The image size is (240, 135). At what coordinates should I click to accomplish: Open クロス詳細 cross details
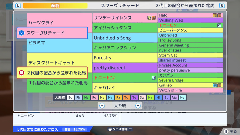(x=120, y=129)
